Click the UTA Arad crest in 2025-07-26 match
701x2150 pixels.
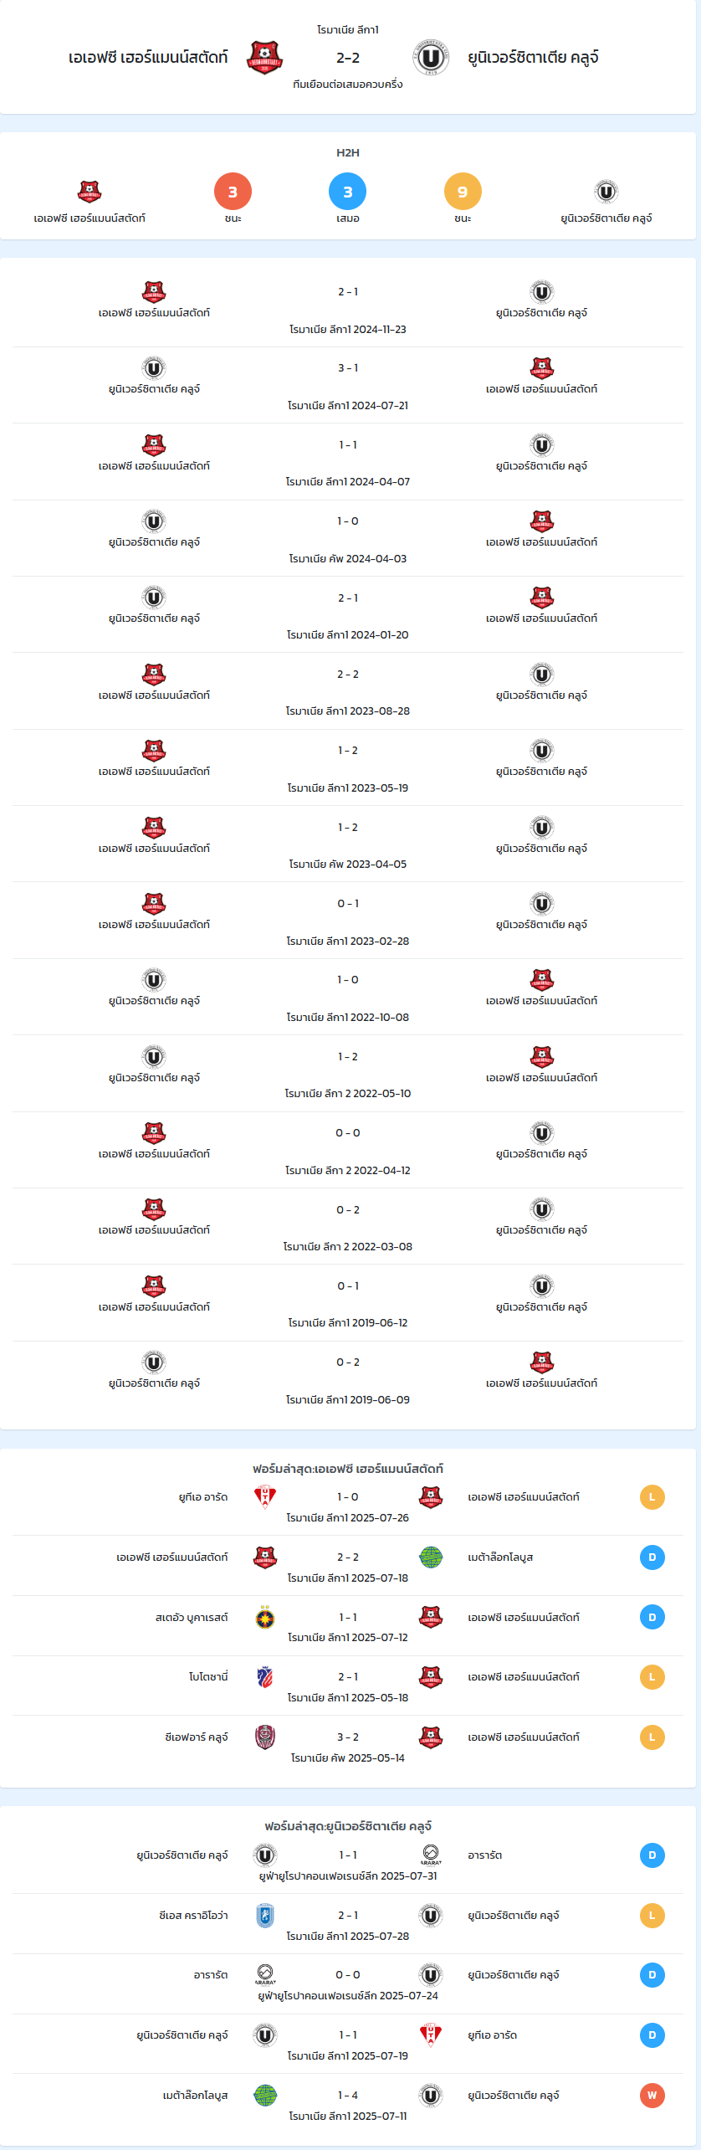(x=264, y=1496)
